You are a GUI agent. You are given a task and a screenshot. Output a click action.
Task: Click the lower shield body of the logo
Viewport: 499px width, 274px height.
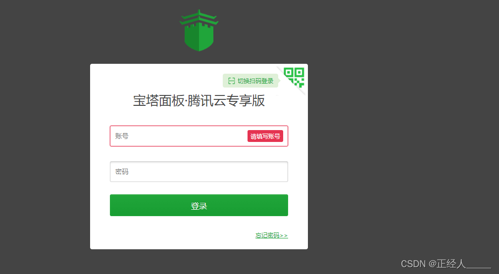point(199,39)
